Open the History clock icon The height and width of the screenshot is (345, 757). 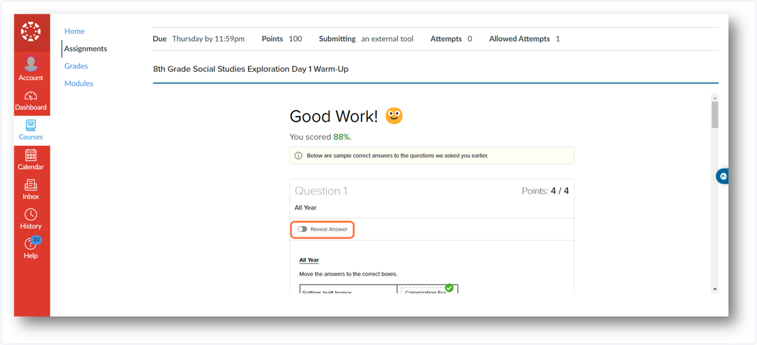[x=30, y=214]
